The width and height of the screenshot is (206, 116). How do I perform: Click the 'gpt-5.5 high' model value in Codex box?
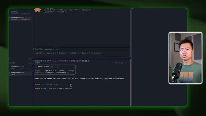[x=51, y=71]
